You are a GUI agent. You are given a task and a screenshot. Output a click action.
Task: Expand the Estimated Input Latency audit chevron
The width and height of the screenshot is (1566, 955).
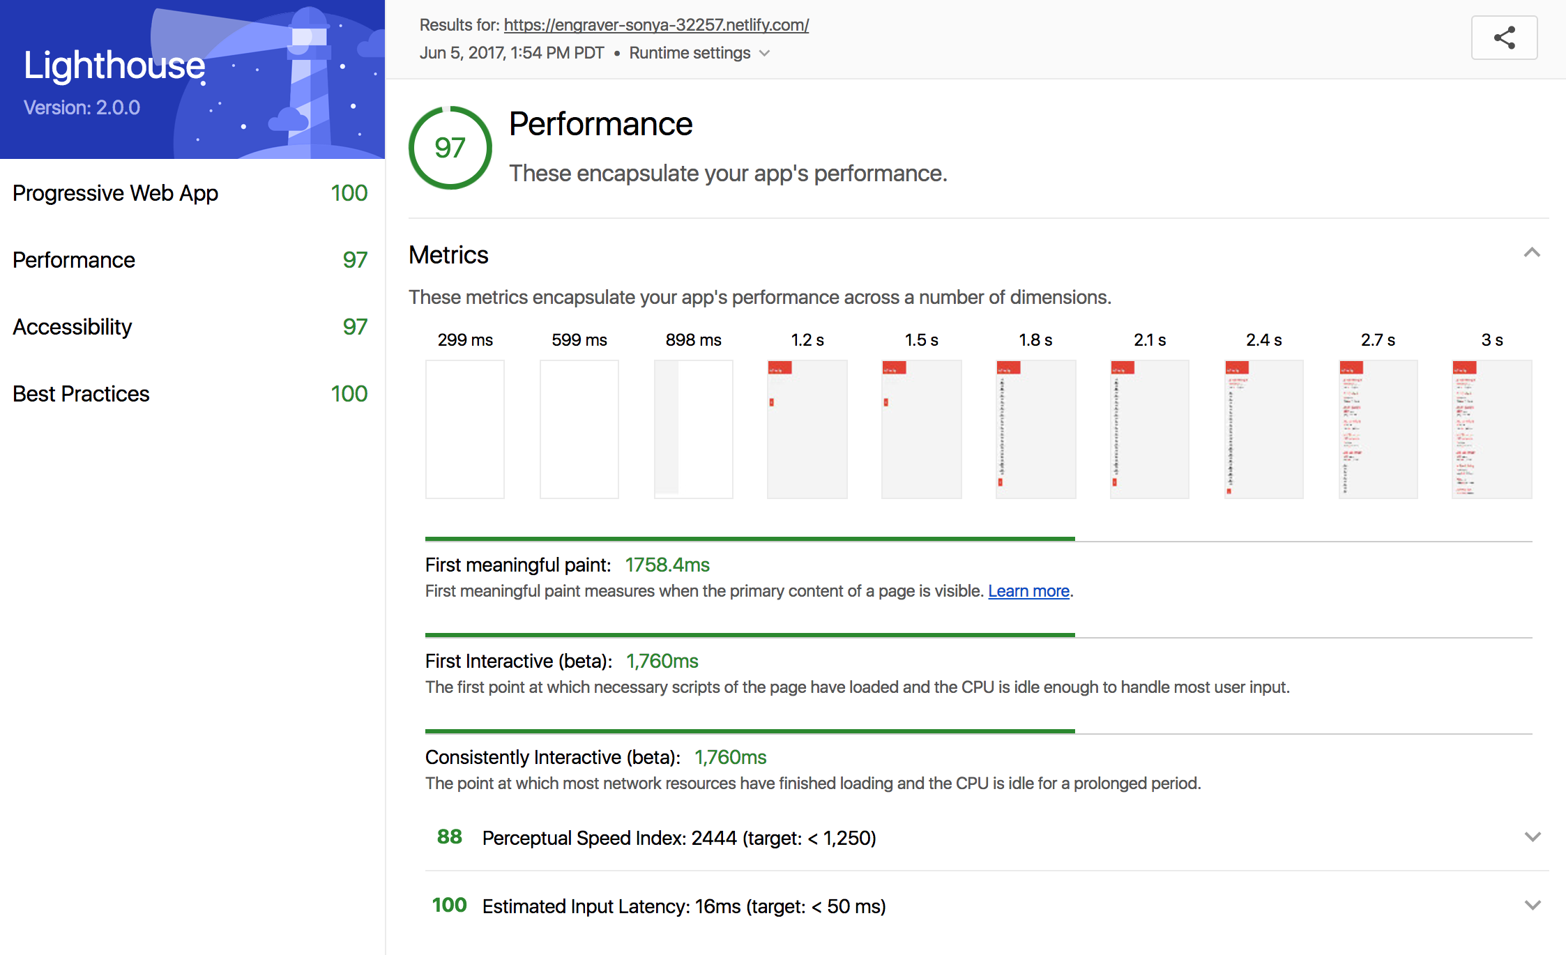[x=1532, y=905]
